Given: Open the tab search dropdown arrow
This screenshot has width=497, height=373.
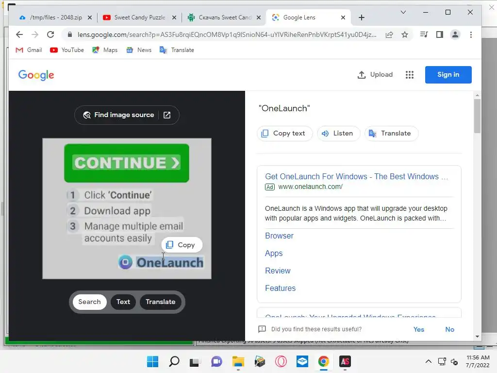Looking at the screenshot, I should click(403, 12).
